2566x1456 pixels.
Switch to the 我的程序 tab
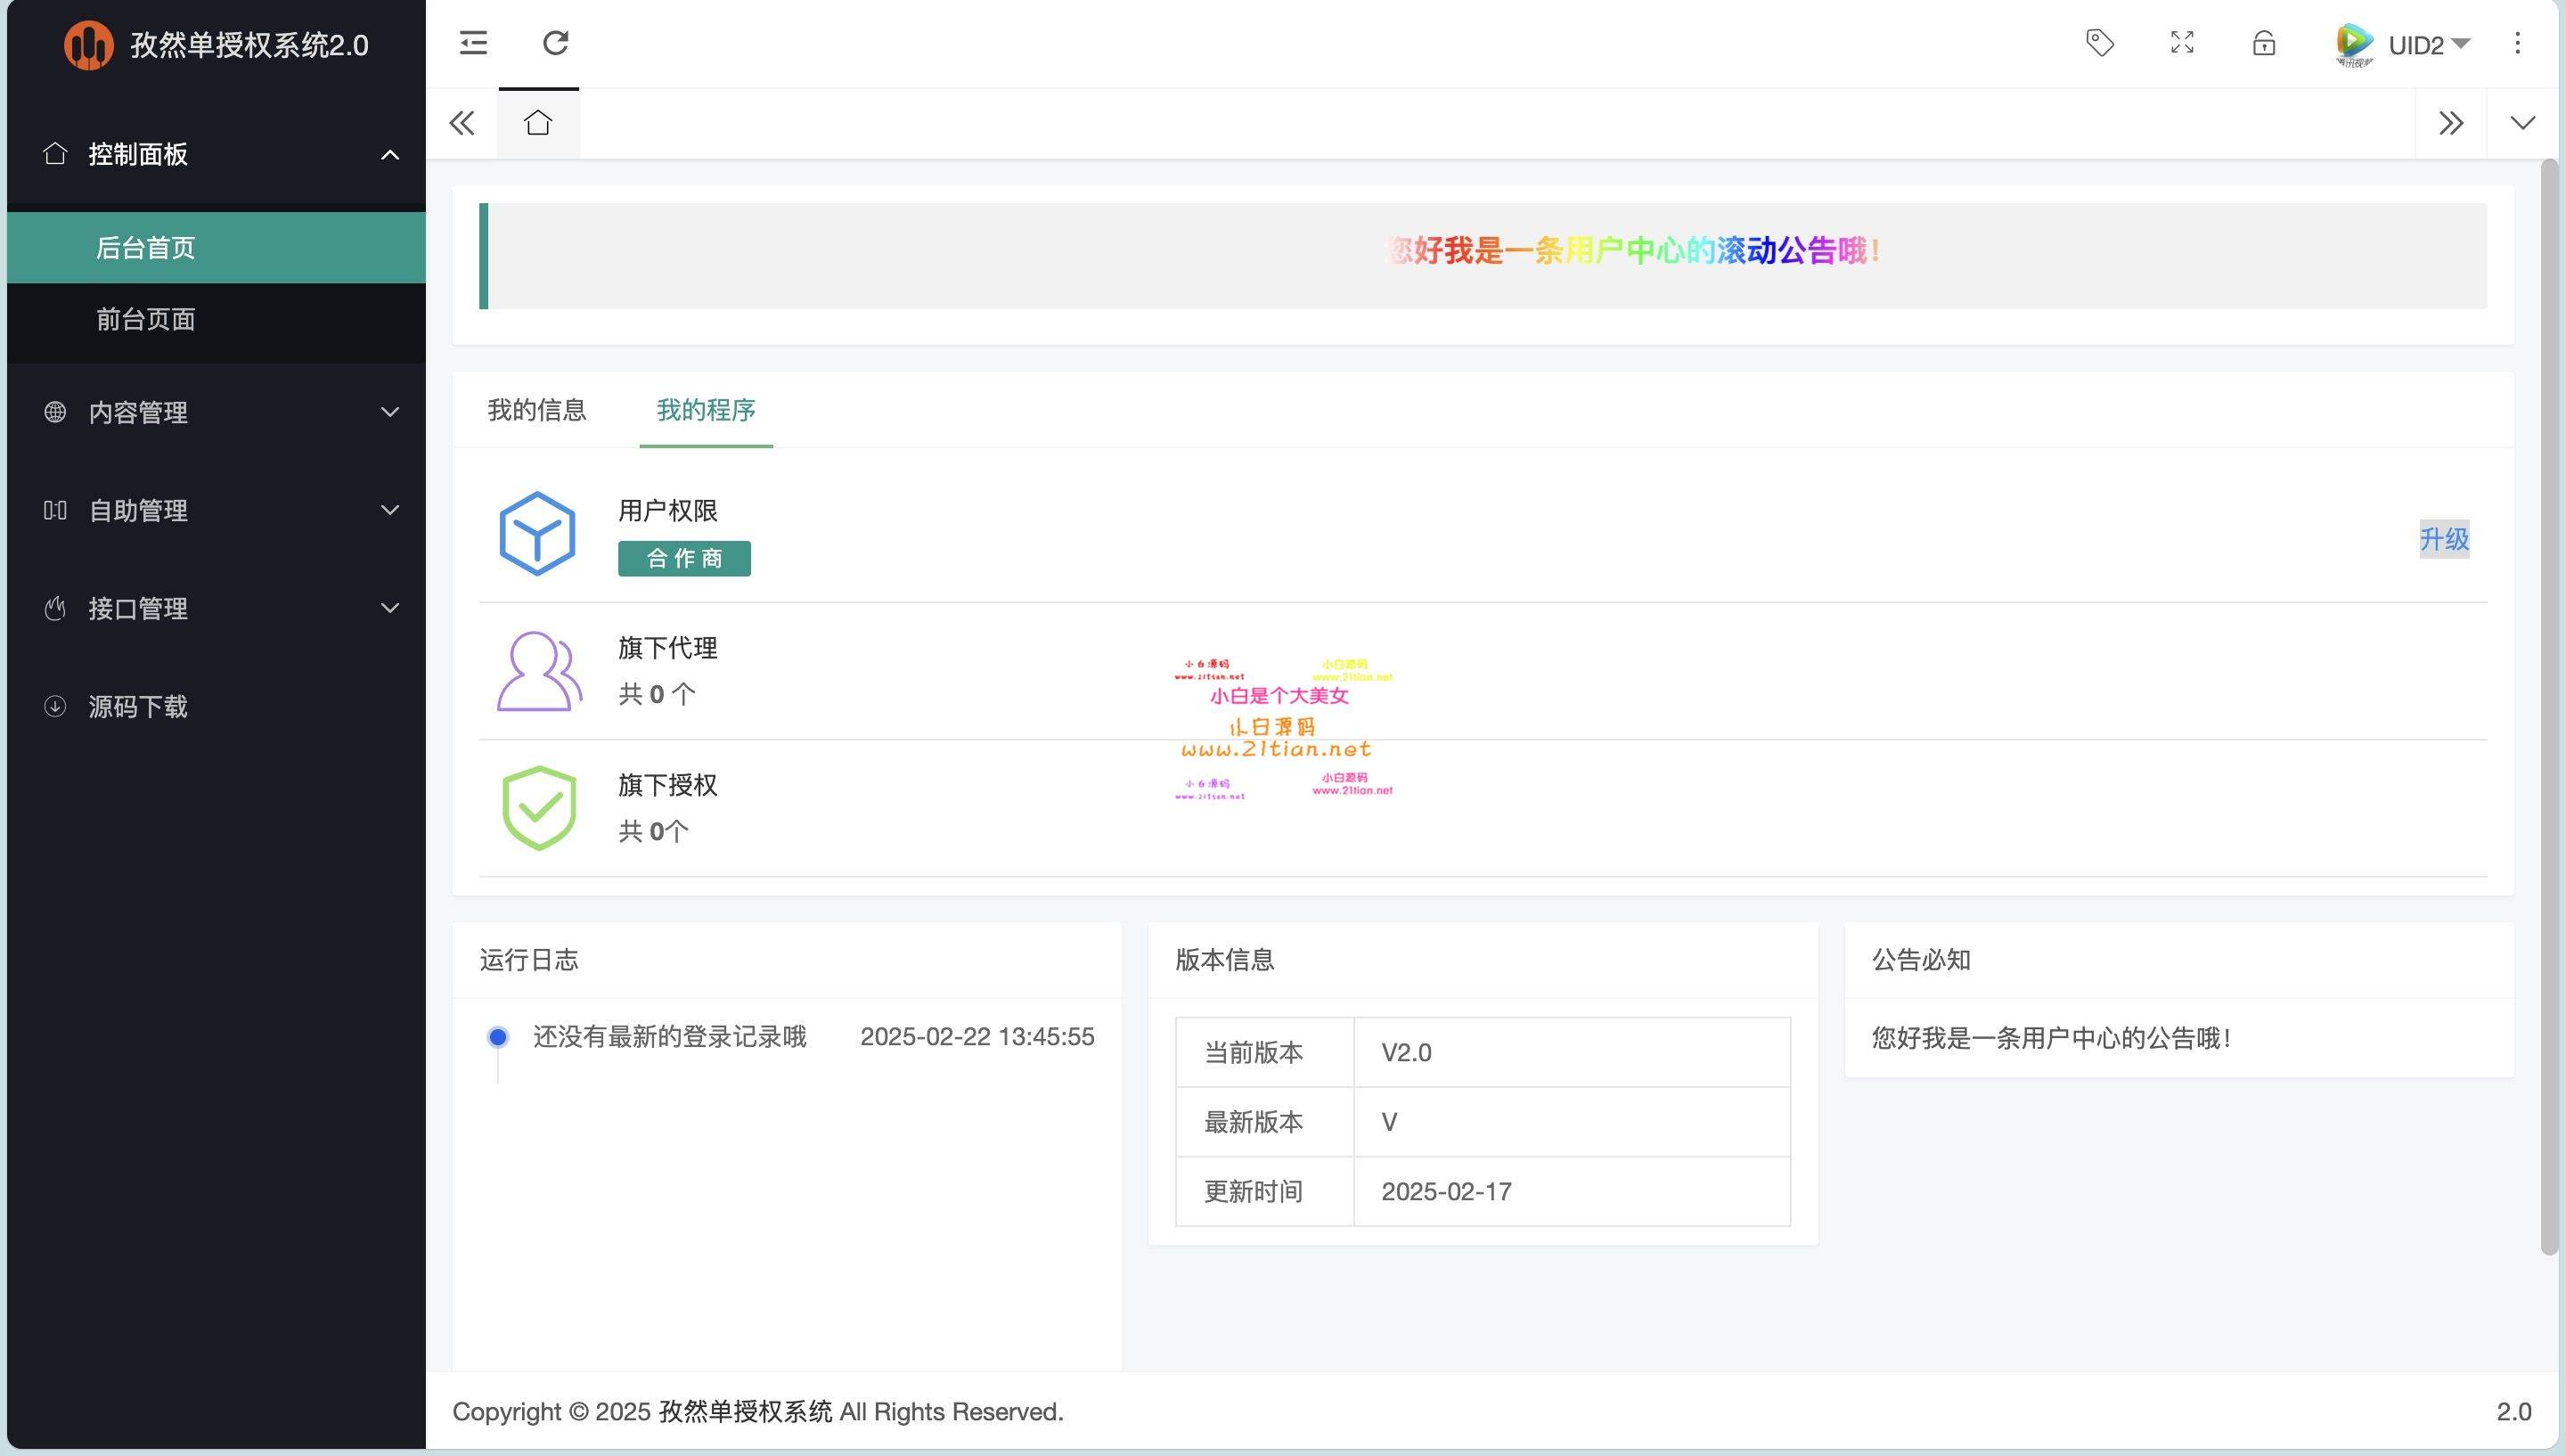point(706,410)
